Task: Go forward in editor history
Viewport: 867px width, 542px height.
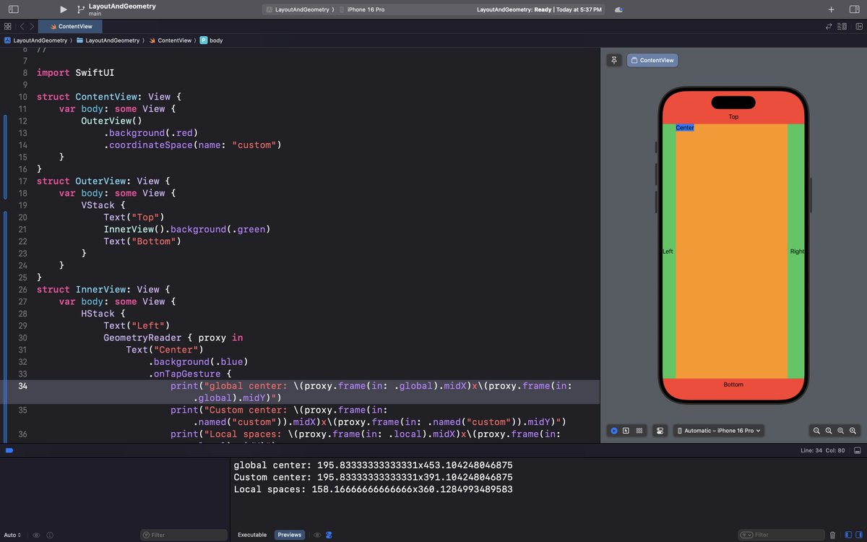Action: (32, 26)
